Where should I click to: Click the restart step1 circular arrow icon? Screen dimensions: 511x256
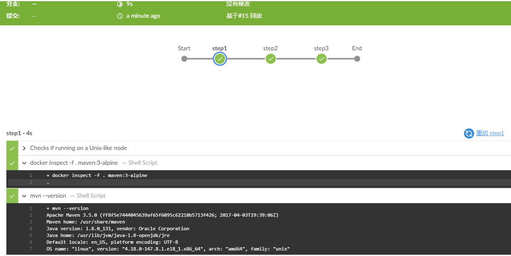click(x=469, y=133)
